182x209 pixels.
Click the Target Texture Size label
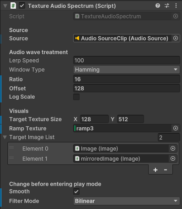[35, 119]
